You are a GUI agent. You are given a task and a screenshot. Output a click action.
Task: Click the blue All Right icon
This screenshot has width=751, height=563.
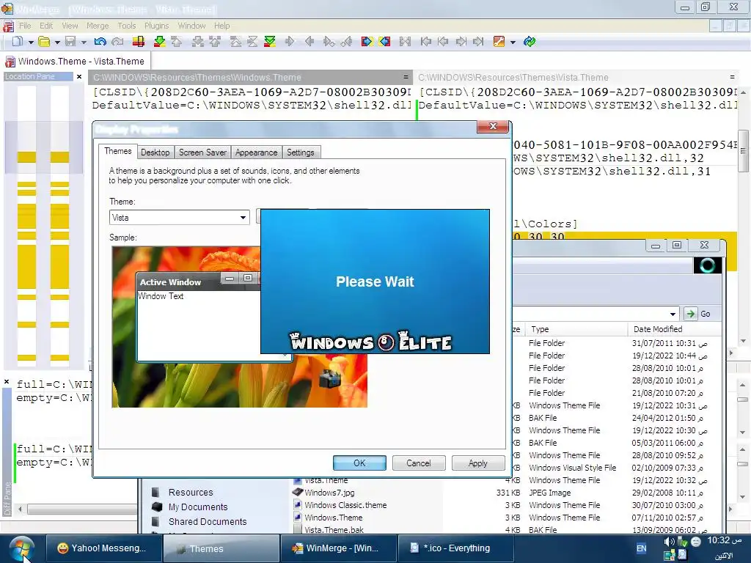(x=367, y=42)
